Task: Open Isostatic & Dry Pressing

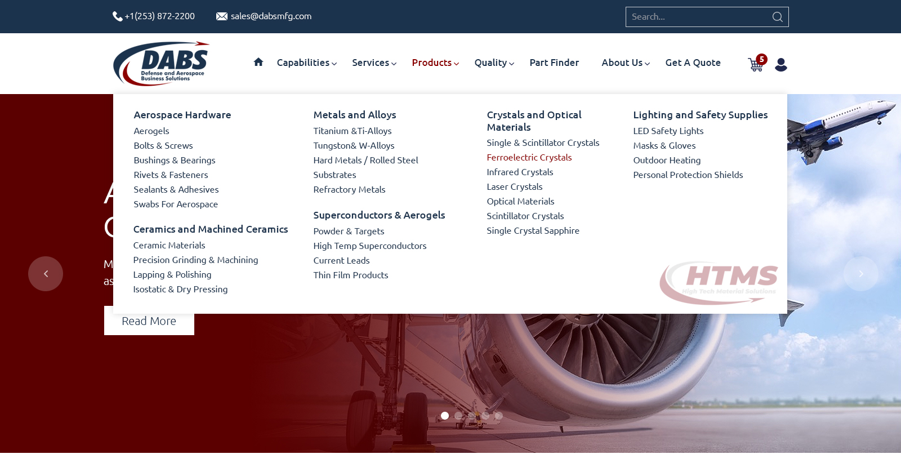Action: click(180, 289)
